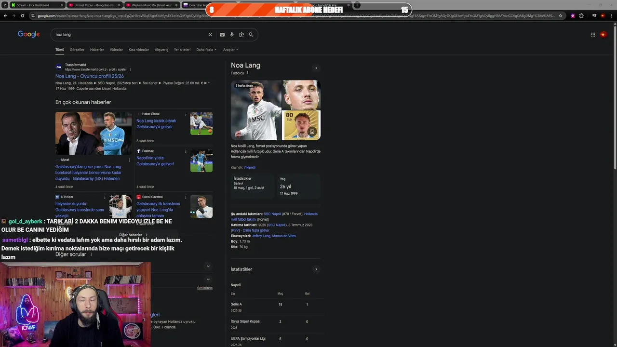Open 'Napoli'nin yıldızı Galatasaray'a geliyor' article

pos(155,161)
